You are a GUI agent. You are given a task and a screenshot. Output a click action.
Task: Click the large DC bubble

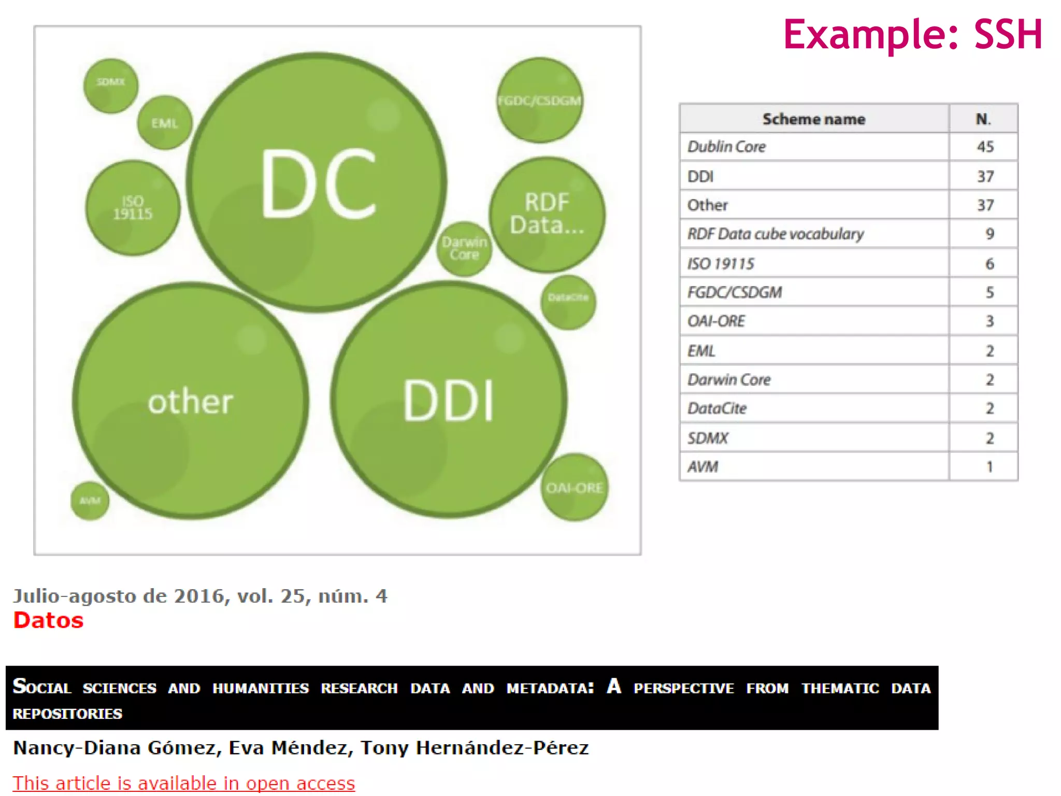point(317,182)
